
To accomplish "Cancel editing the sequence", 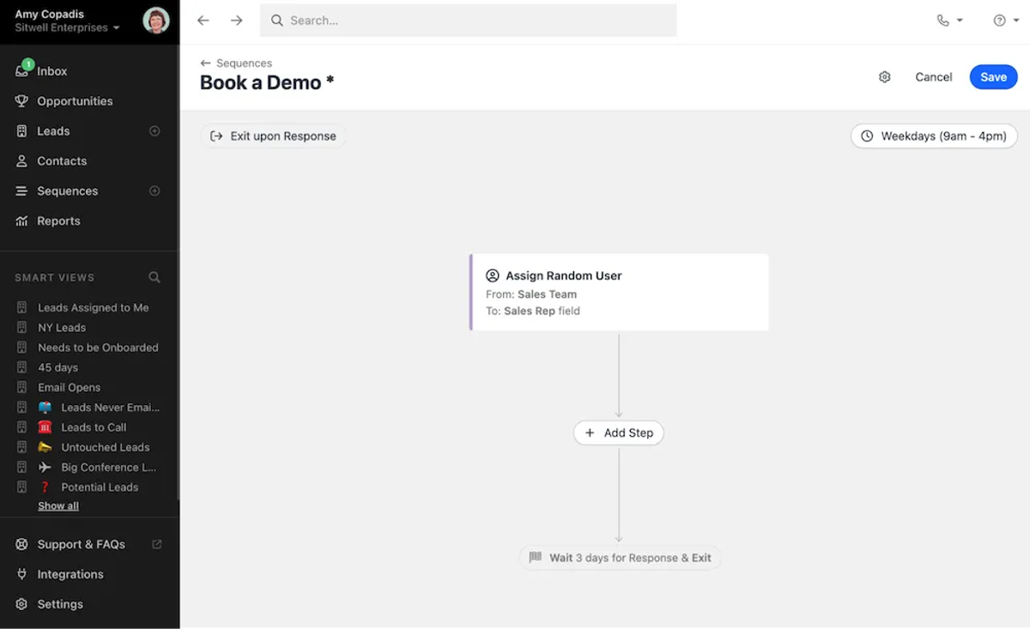I will pyautogui.click(x=934, y=77).
